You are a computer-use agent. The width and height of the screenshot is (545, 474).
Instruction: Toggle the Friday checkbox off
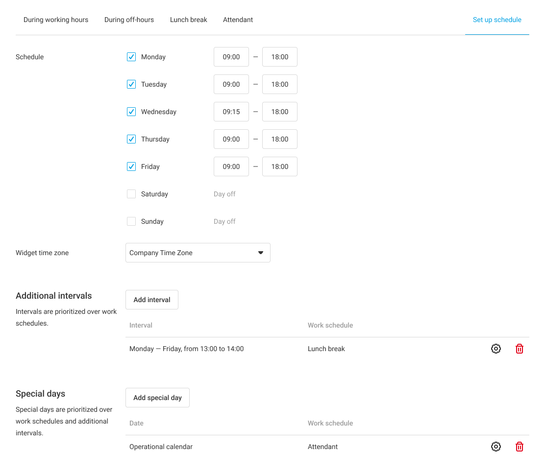[x=131, y=166]
